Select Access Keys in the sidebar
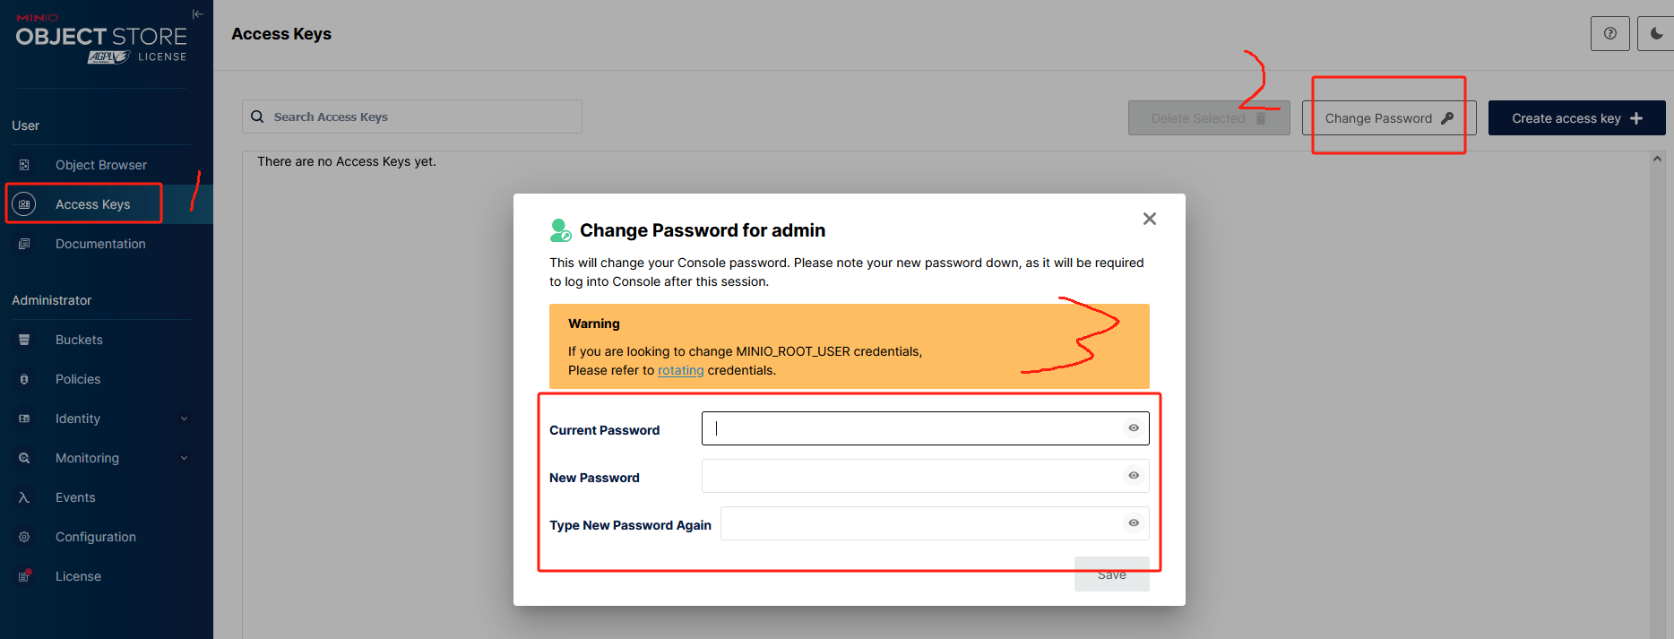This screenshot has height=639, width=1674. pos(92,204)
